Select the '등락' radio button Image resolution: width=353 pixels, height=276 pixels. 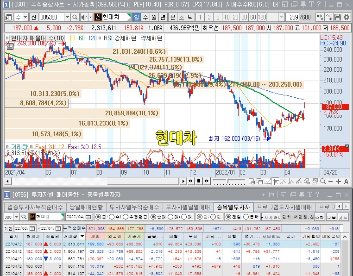(x=246, y=217)
